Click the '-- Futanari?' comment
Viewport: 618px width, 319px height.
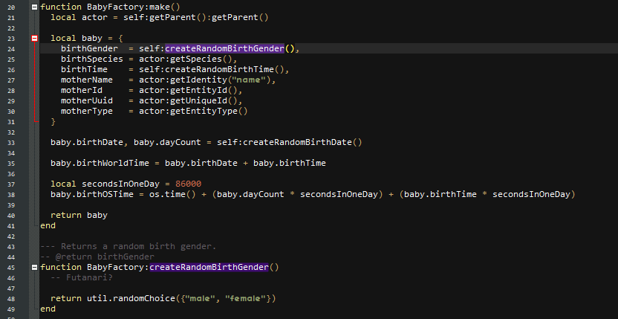[82, 277]
